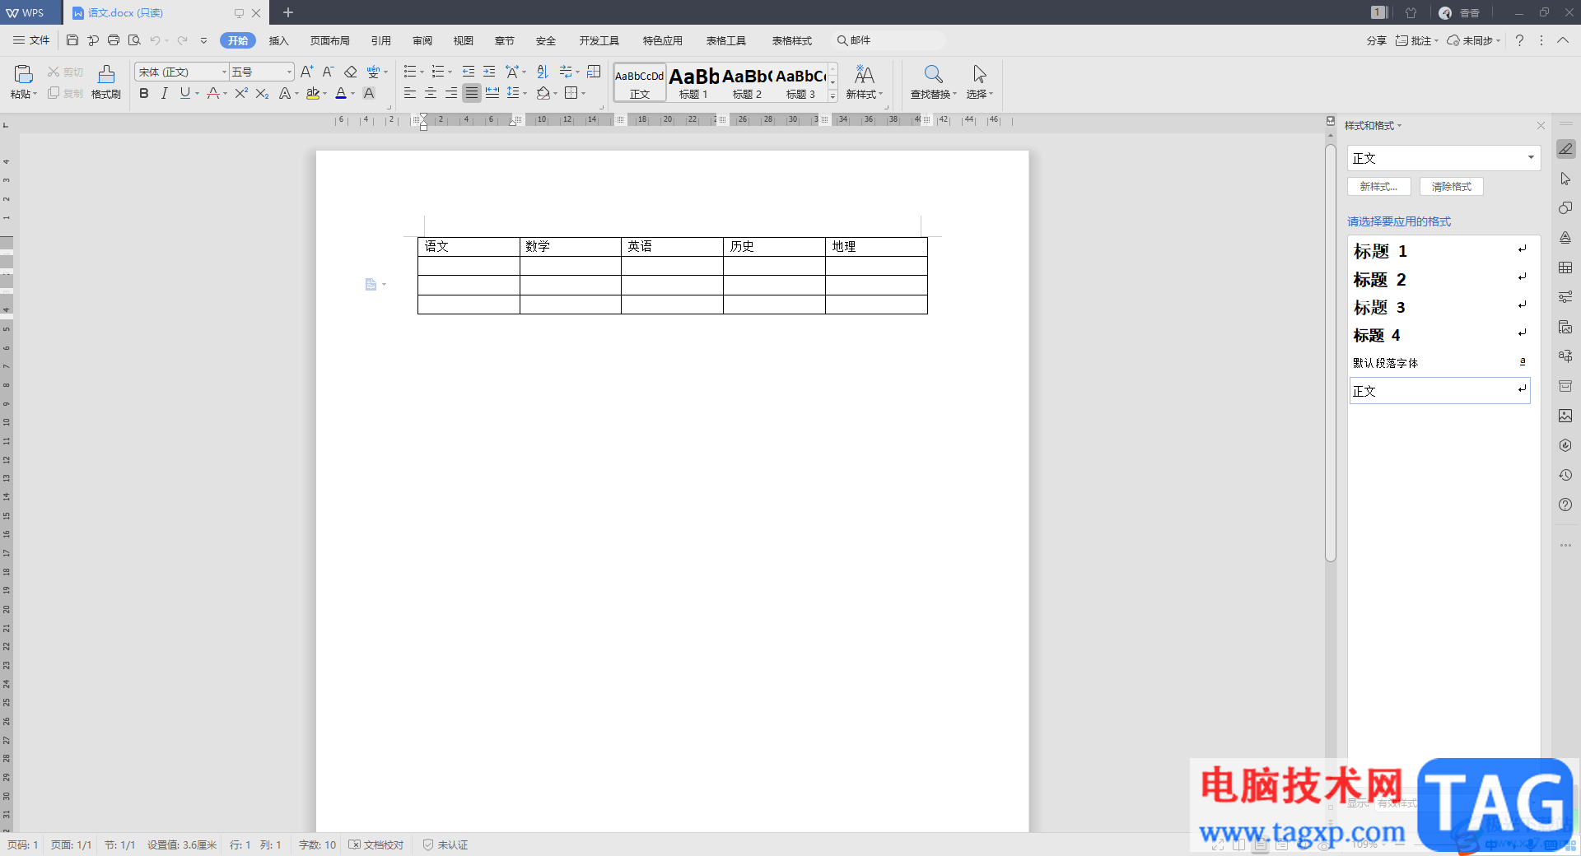
Task: Click the Save icon in quick access toolbar
Action: 72,40
